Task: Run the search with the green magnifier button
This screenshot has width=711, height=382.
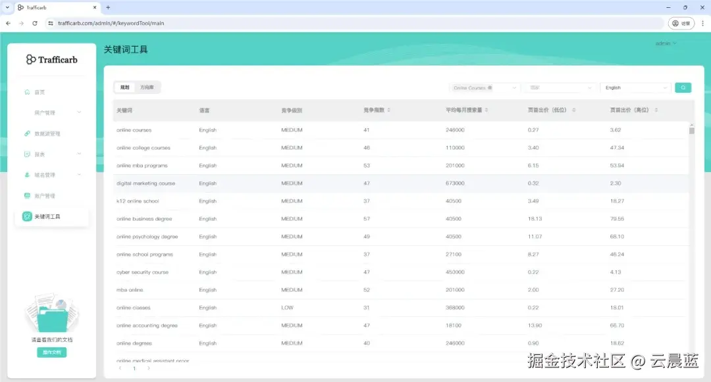Action: point(683,88)
